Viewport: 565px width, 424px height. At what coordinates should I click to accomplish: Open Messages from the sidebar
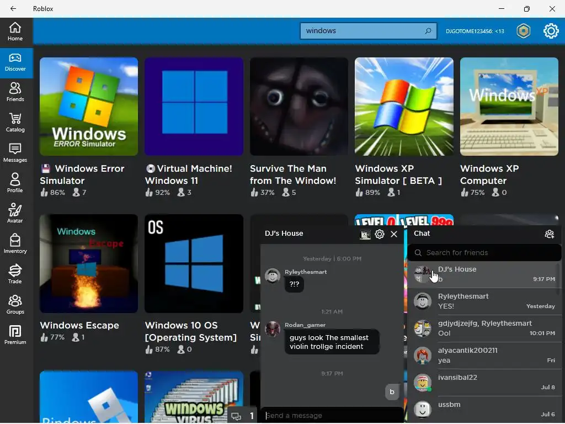15,153
